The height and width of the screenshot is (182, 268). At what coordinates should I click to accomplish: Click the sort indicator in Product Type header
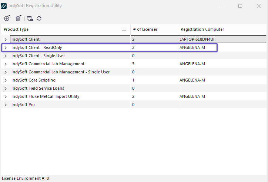click(x=124, y=29)
